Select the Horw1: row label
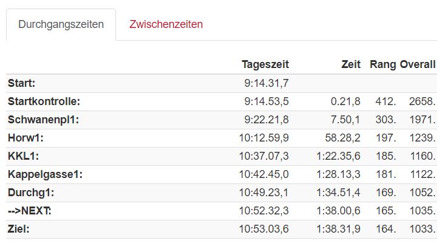445x246 pixels. pyautogui.click(x=25, y=138)
